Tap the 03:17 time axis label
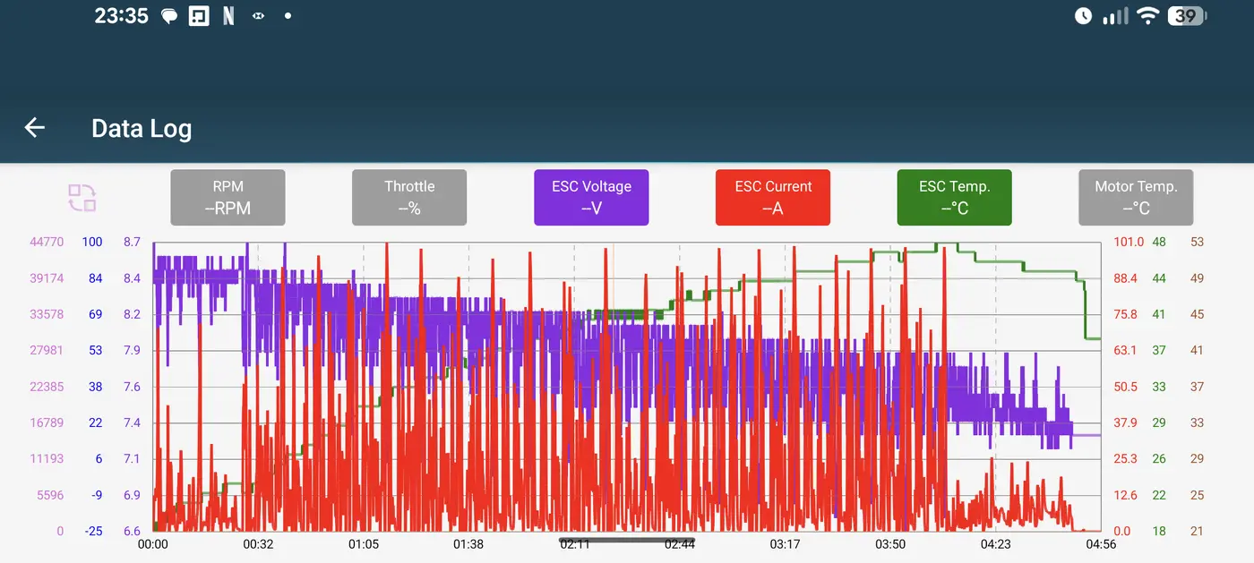 [x=785, y=544]
